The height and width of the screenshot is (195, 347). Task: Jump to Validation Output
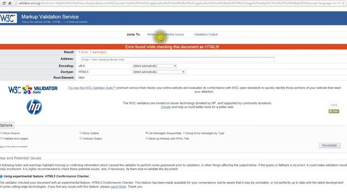(206, 35)
